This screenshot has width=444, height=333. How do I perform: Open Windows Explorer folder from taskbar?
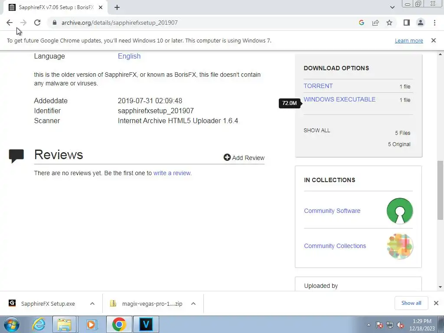pos(64,324)
